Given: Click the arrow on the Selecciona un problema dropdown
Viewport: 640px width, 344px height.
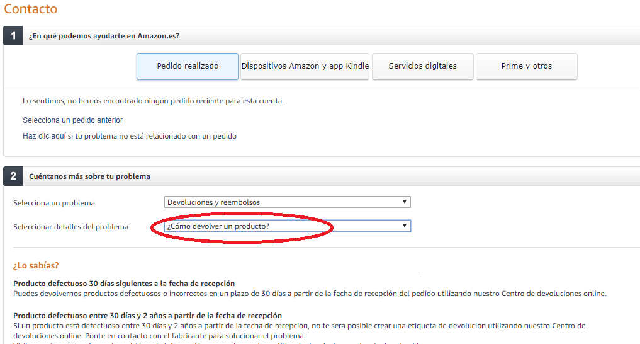Looking at the screenshot, I should pos(405,202).
